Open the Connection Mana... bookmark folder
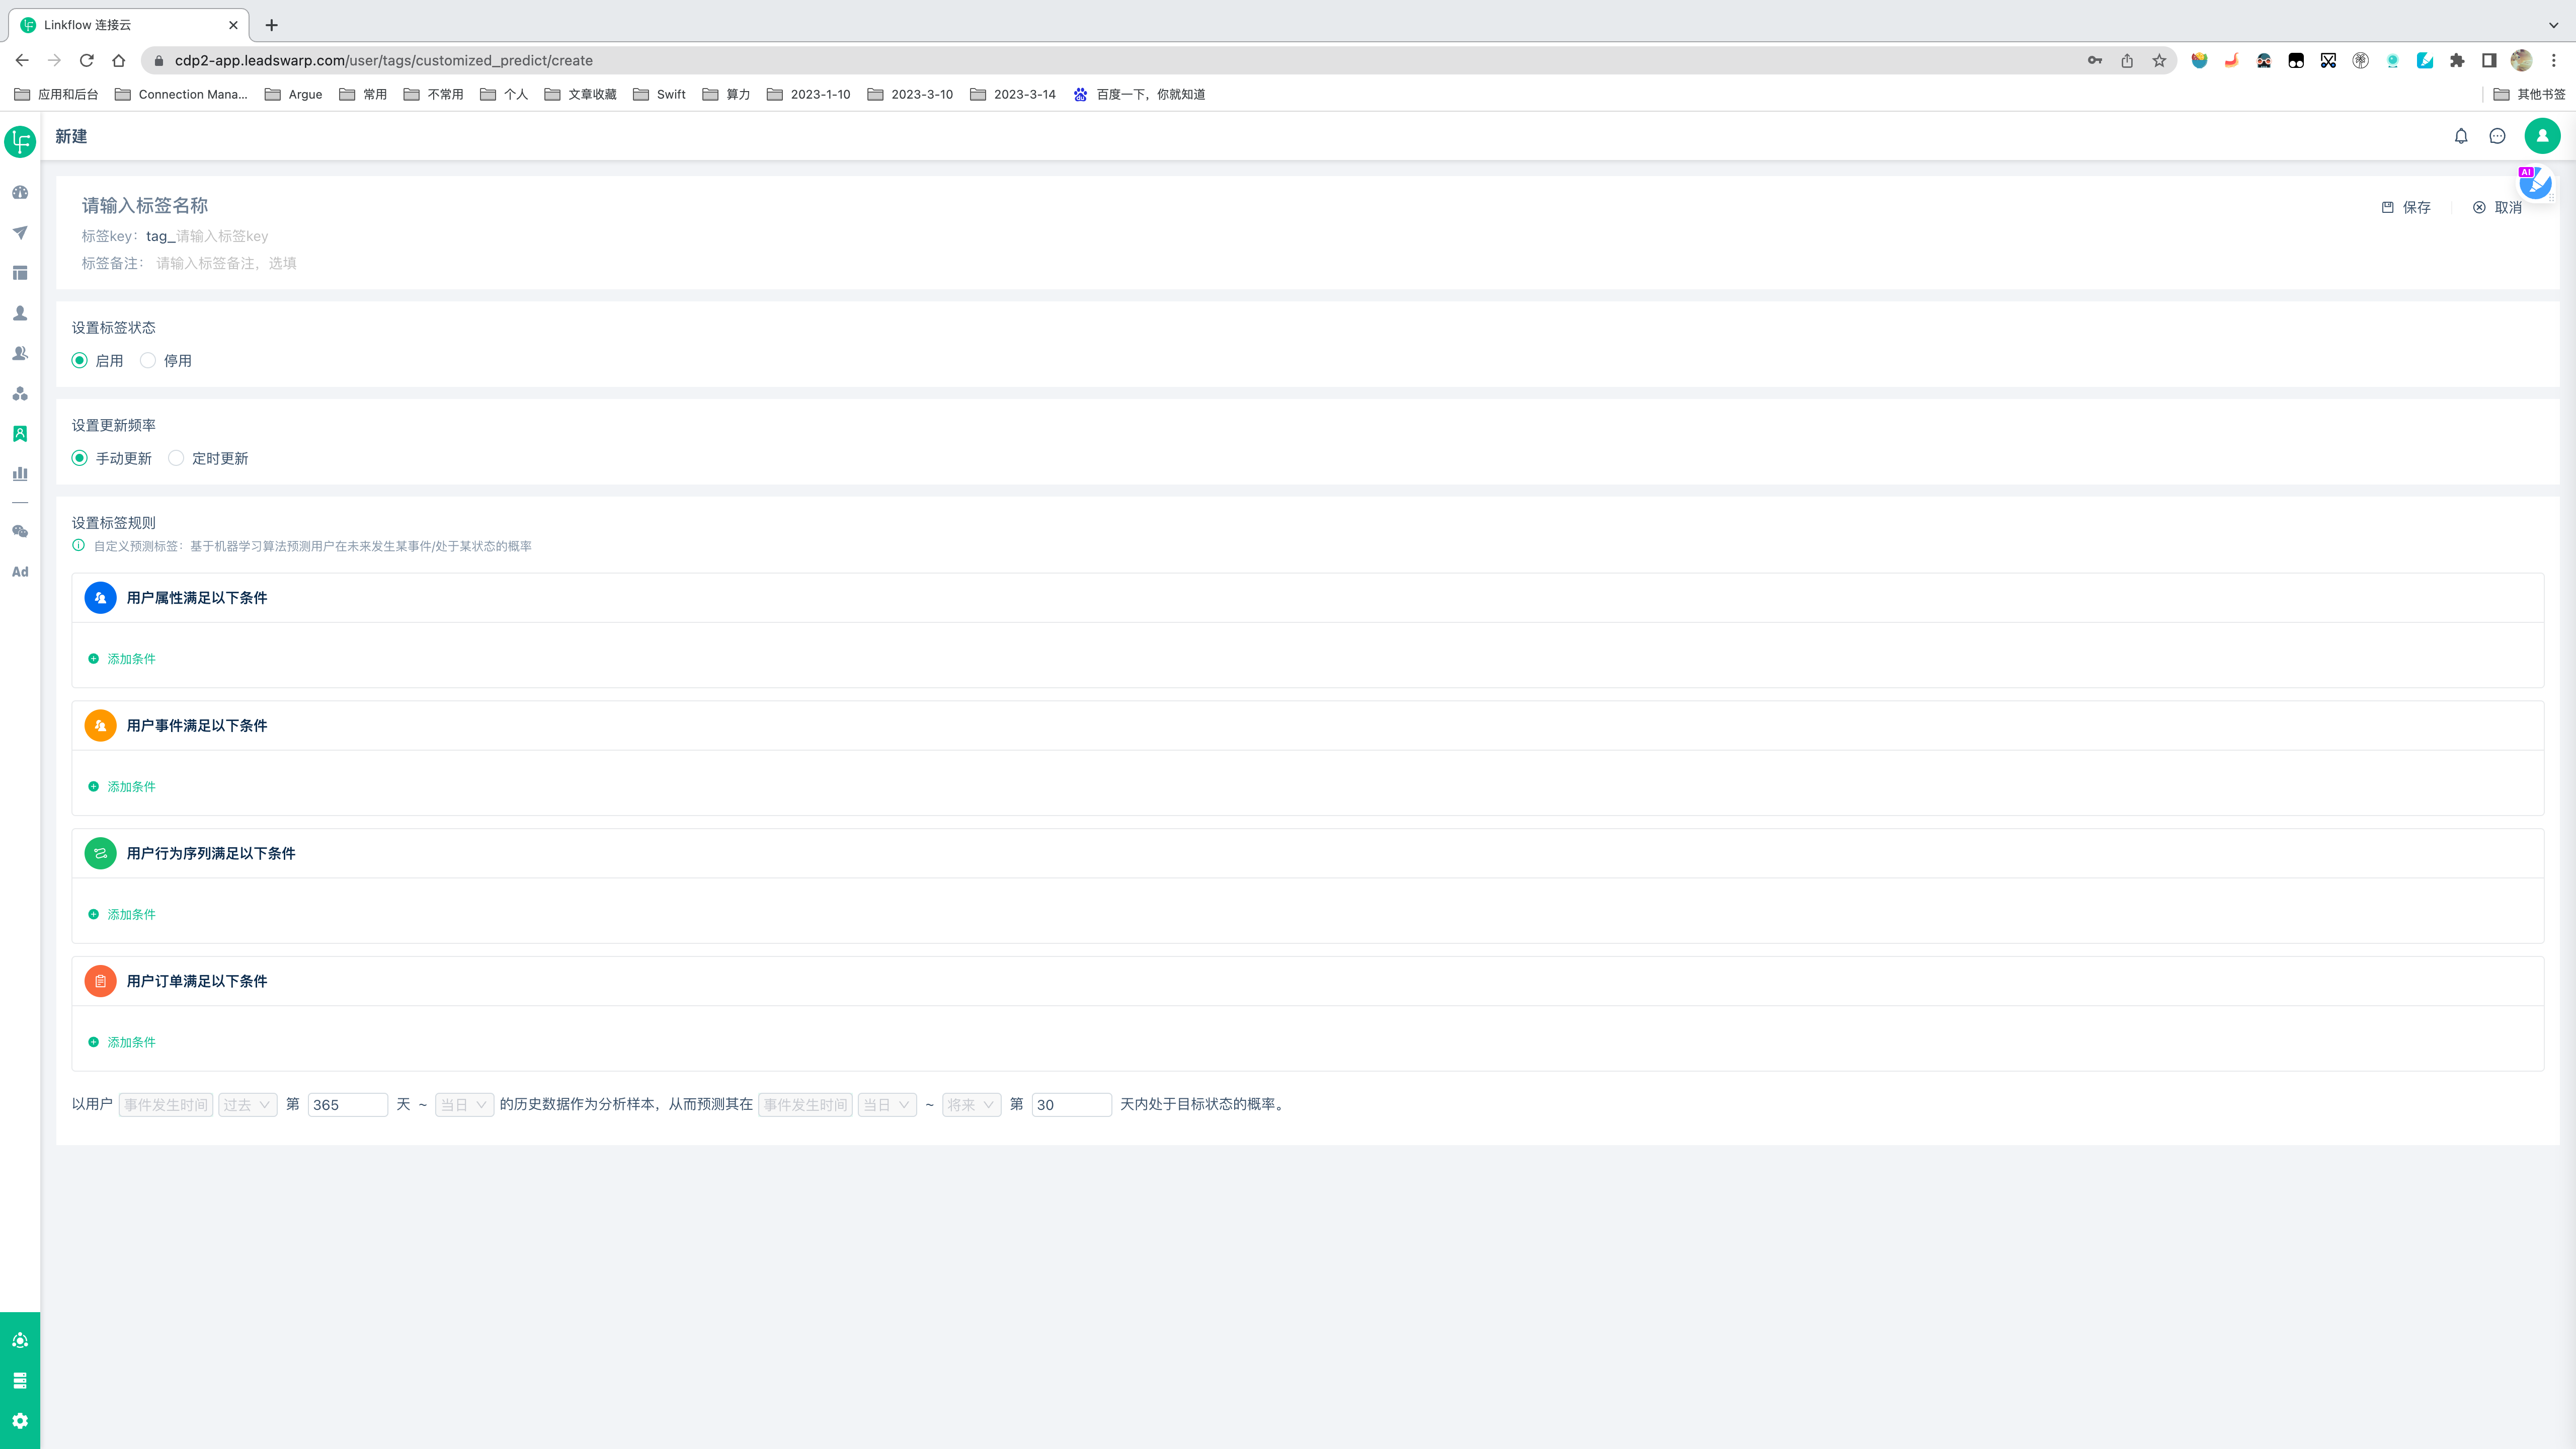Viewport: 2576px width, 1449px height. 181,94
